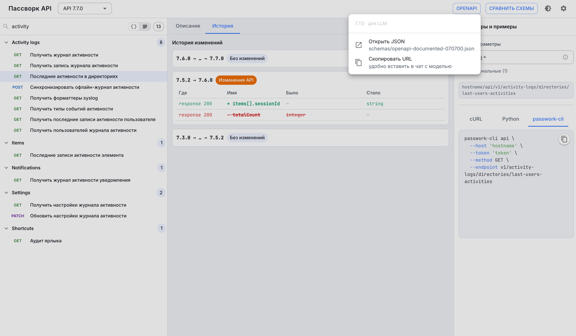
Task: Open Получить последние записи активности пользователя
Action: click(84, 120)
